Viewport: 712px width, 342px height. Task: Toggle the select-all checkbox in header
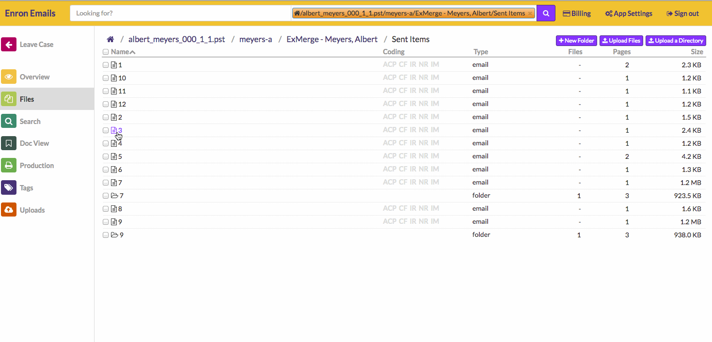[106, 52]
